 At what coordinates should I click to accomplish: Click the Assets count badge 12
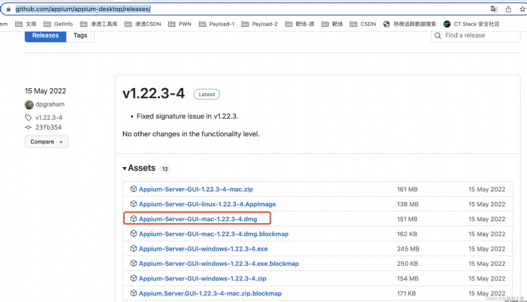[165, 169]
